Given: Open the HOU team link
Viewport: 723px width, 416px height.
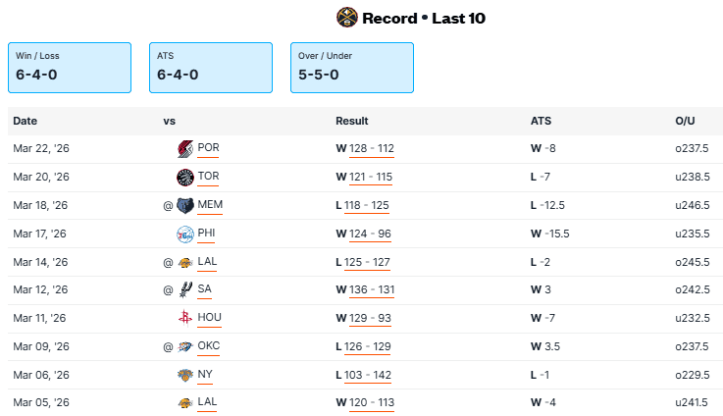Looking at the screenshot, I should tap(208, 319).
